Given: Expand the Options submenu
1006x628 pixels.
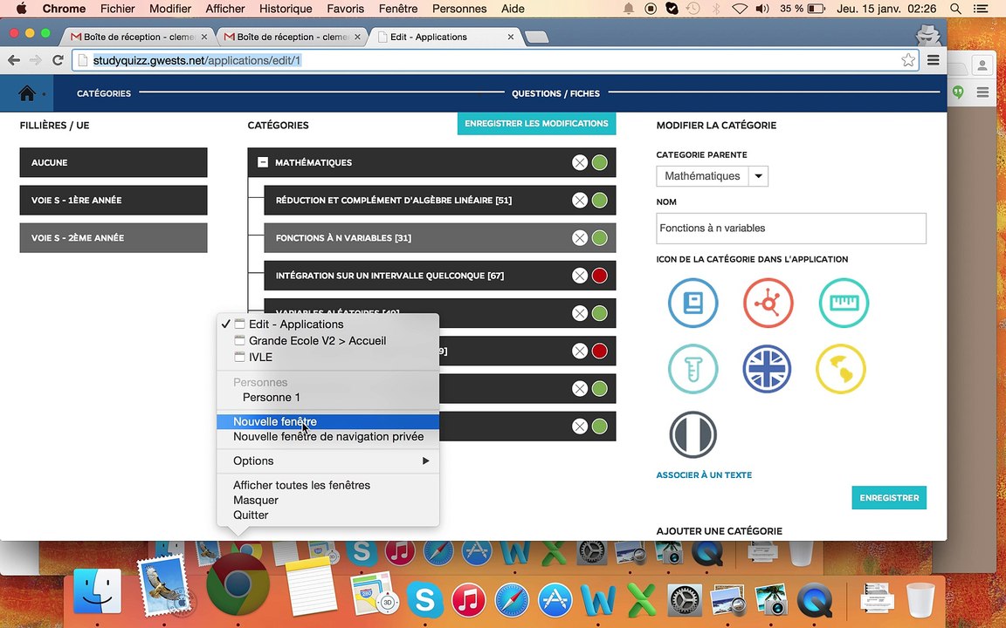Looking at the screenshot, I should [x=327, y=461].
